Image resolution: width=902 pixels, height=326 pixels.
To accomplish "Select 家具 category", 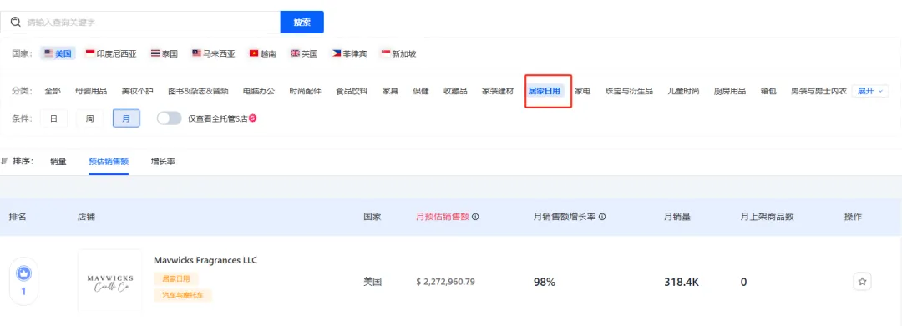I will [x=390, y=91].
